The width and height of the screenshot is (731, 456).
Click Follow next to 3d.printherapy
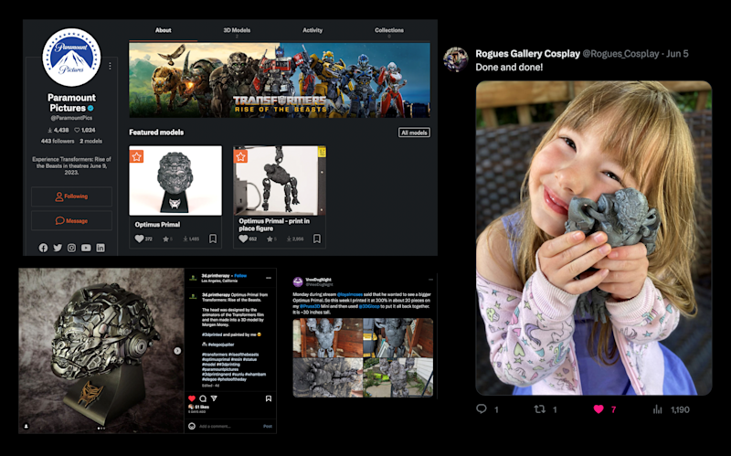tap(240, 276)
